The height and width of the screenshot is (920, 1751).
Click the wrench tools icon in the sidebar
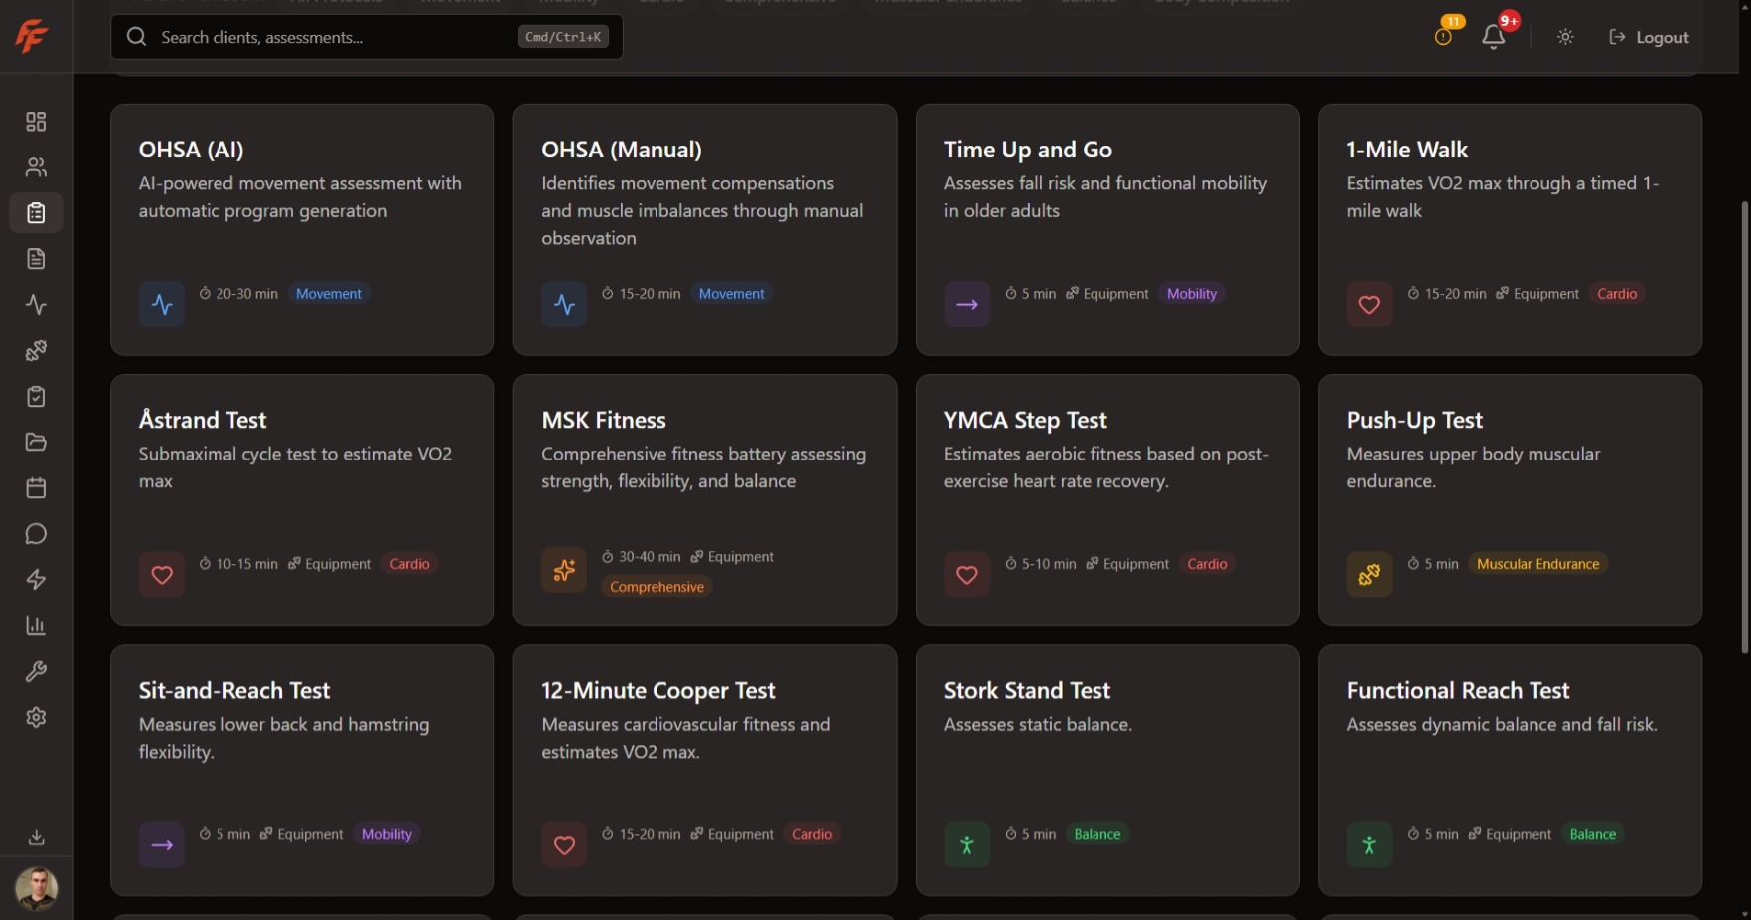pyautogui.click(x=36, y=671)
